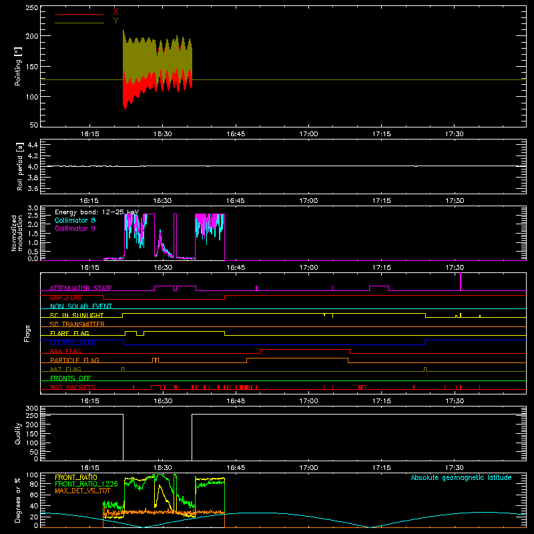This screenshot has width=534, height=534.
Task: Click the olive Y legend label
Action: [115, 21]
